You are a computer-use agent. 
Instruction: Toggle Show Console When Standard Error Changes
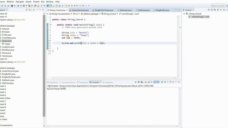pyautogui.click(x=158, y=82)
